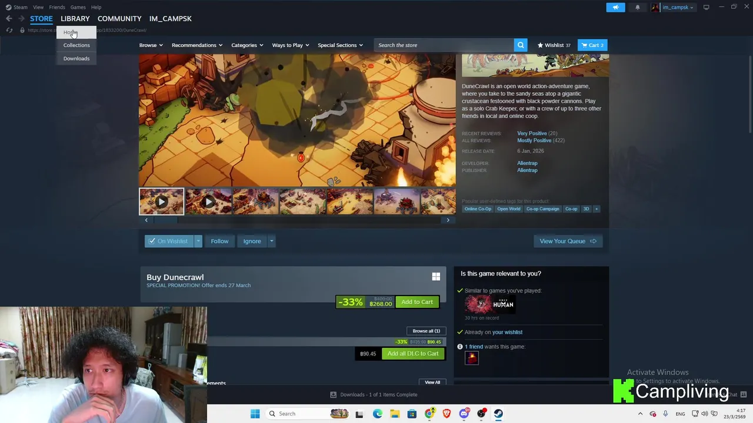The image size is (753, 423).
Task: Open the Wishlist 37 link
Action: pos(554,45)
